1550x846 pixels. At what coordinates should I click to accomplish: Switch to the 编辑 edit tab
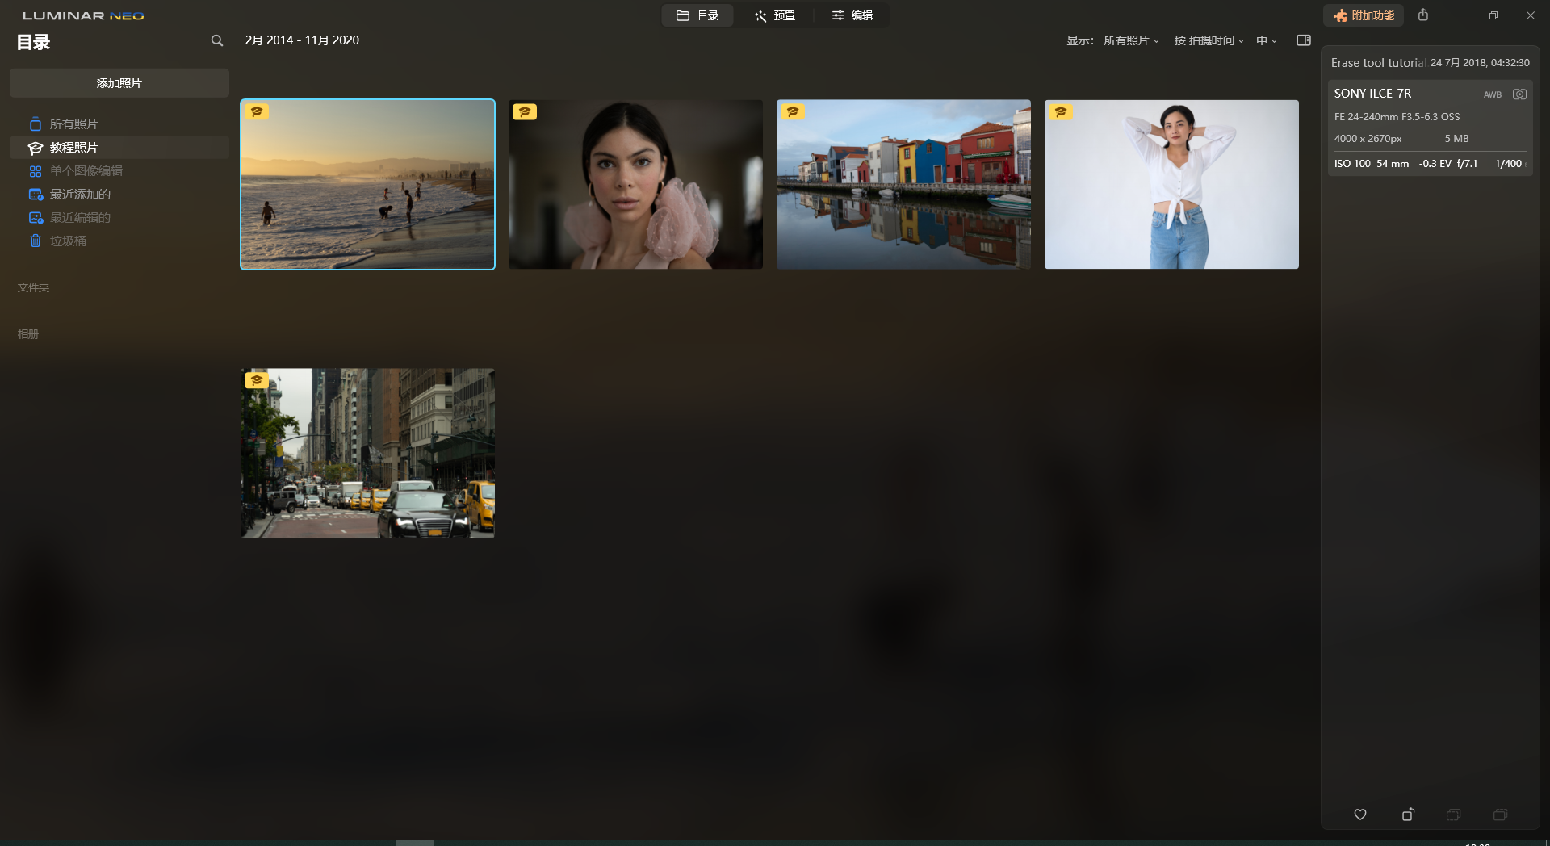click(852, 15)
